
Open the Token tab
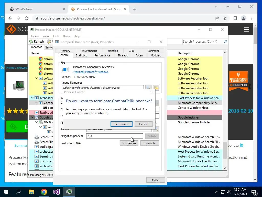click(x=139, y=55)
